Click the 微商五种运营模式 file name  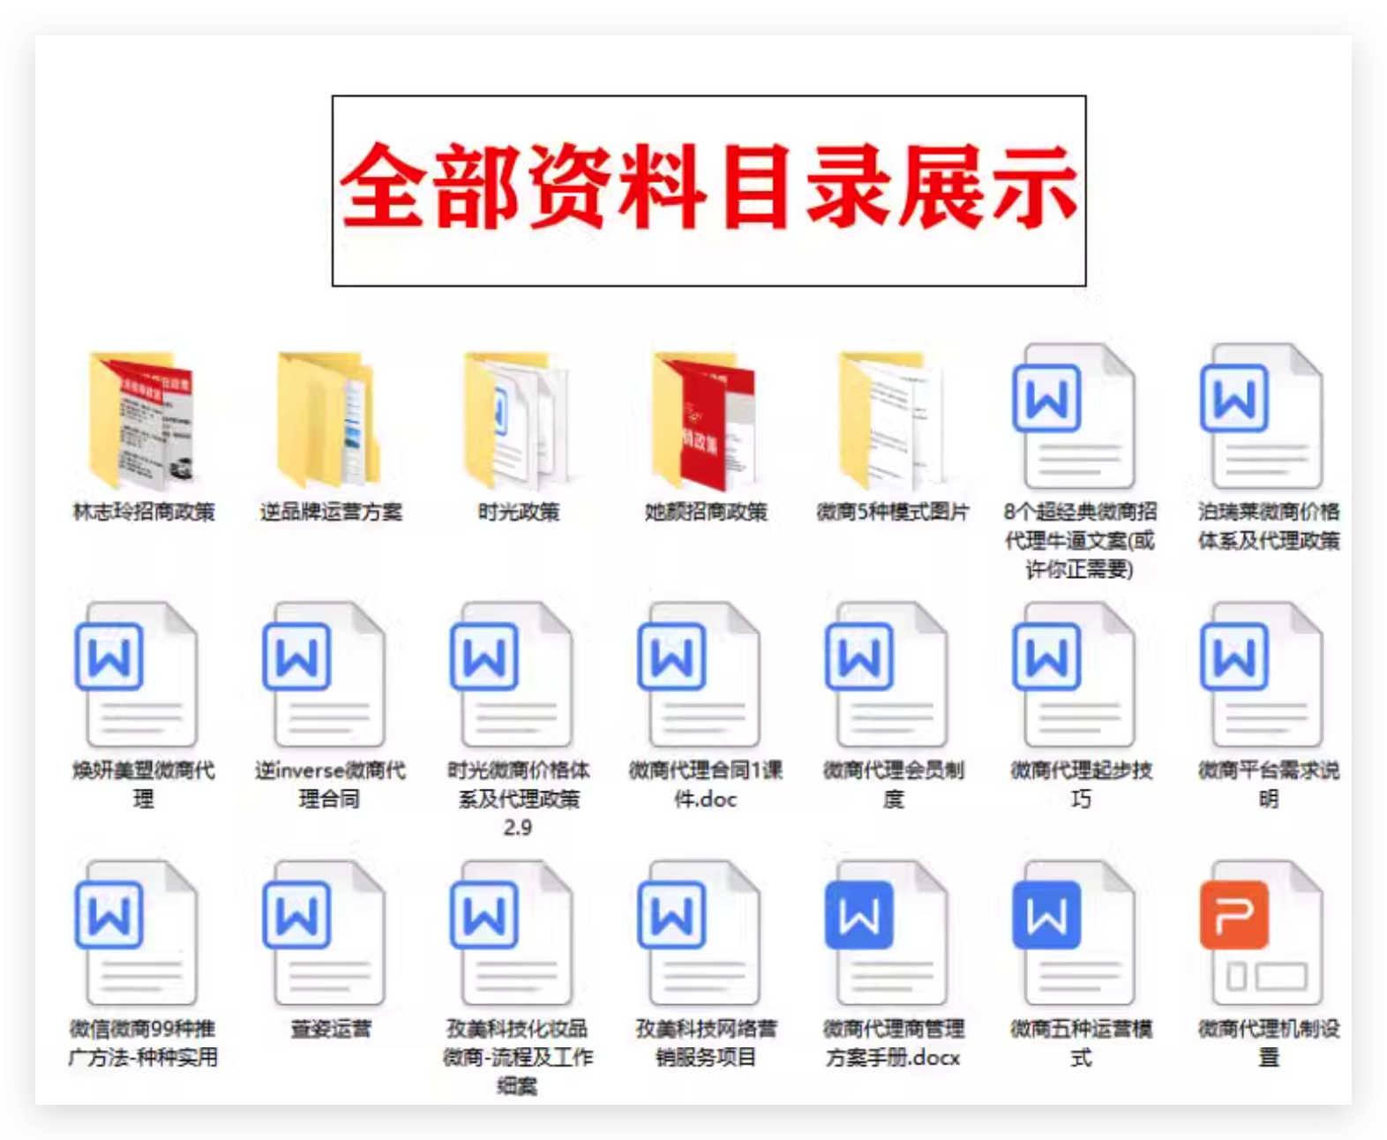[x=1081, y=1043]
